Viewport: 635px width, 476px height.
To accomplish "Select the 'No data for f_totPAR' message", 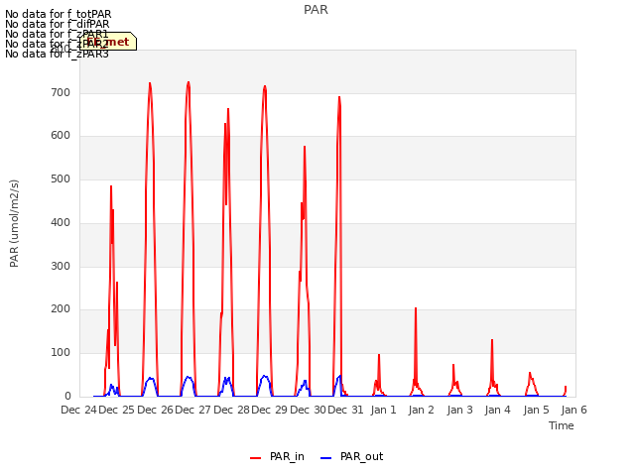I will [x=58, y=14].
